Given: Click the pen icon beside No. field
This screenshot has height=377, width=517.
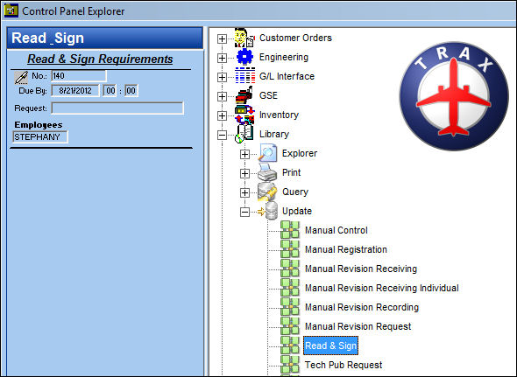Looking at the screenshot, I should tap(21, 78).
